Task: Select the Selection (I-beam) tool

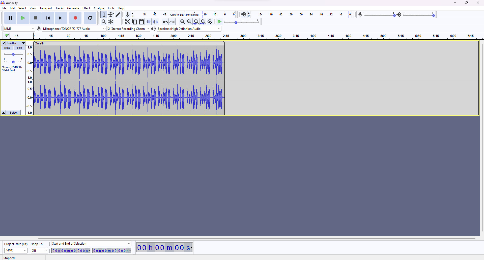Action: tap(104, 14)
